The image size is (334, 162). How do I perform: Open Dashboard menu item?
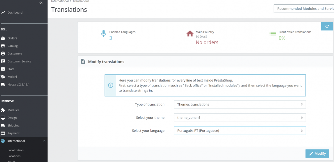(15, 13)
